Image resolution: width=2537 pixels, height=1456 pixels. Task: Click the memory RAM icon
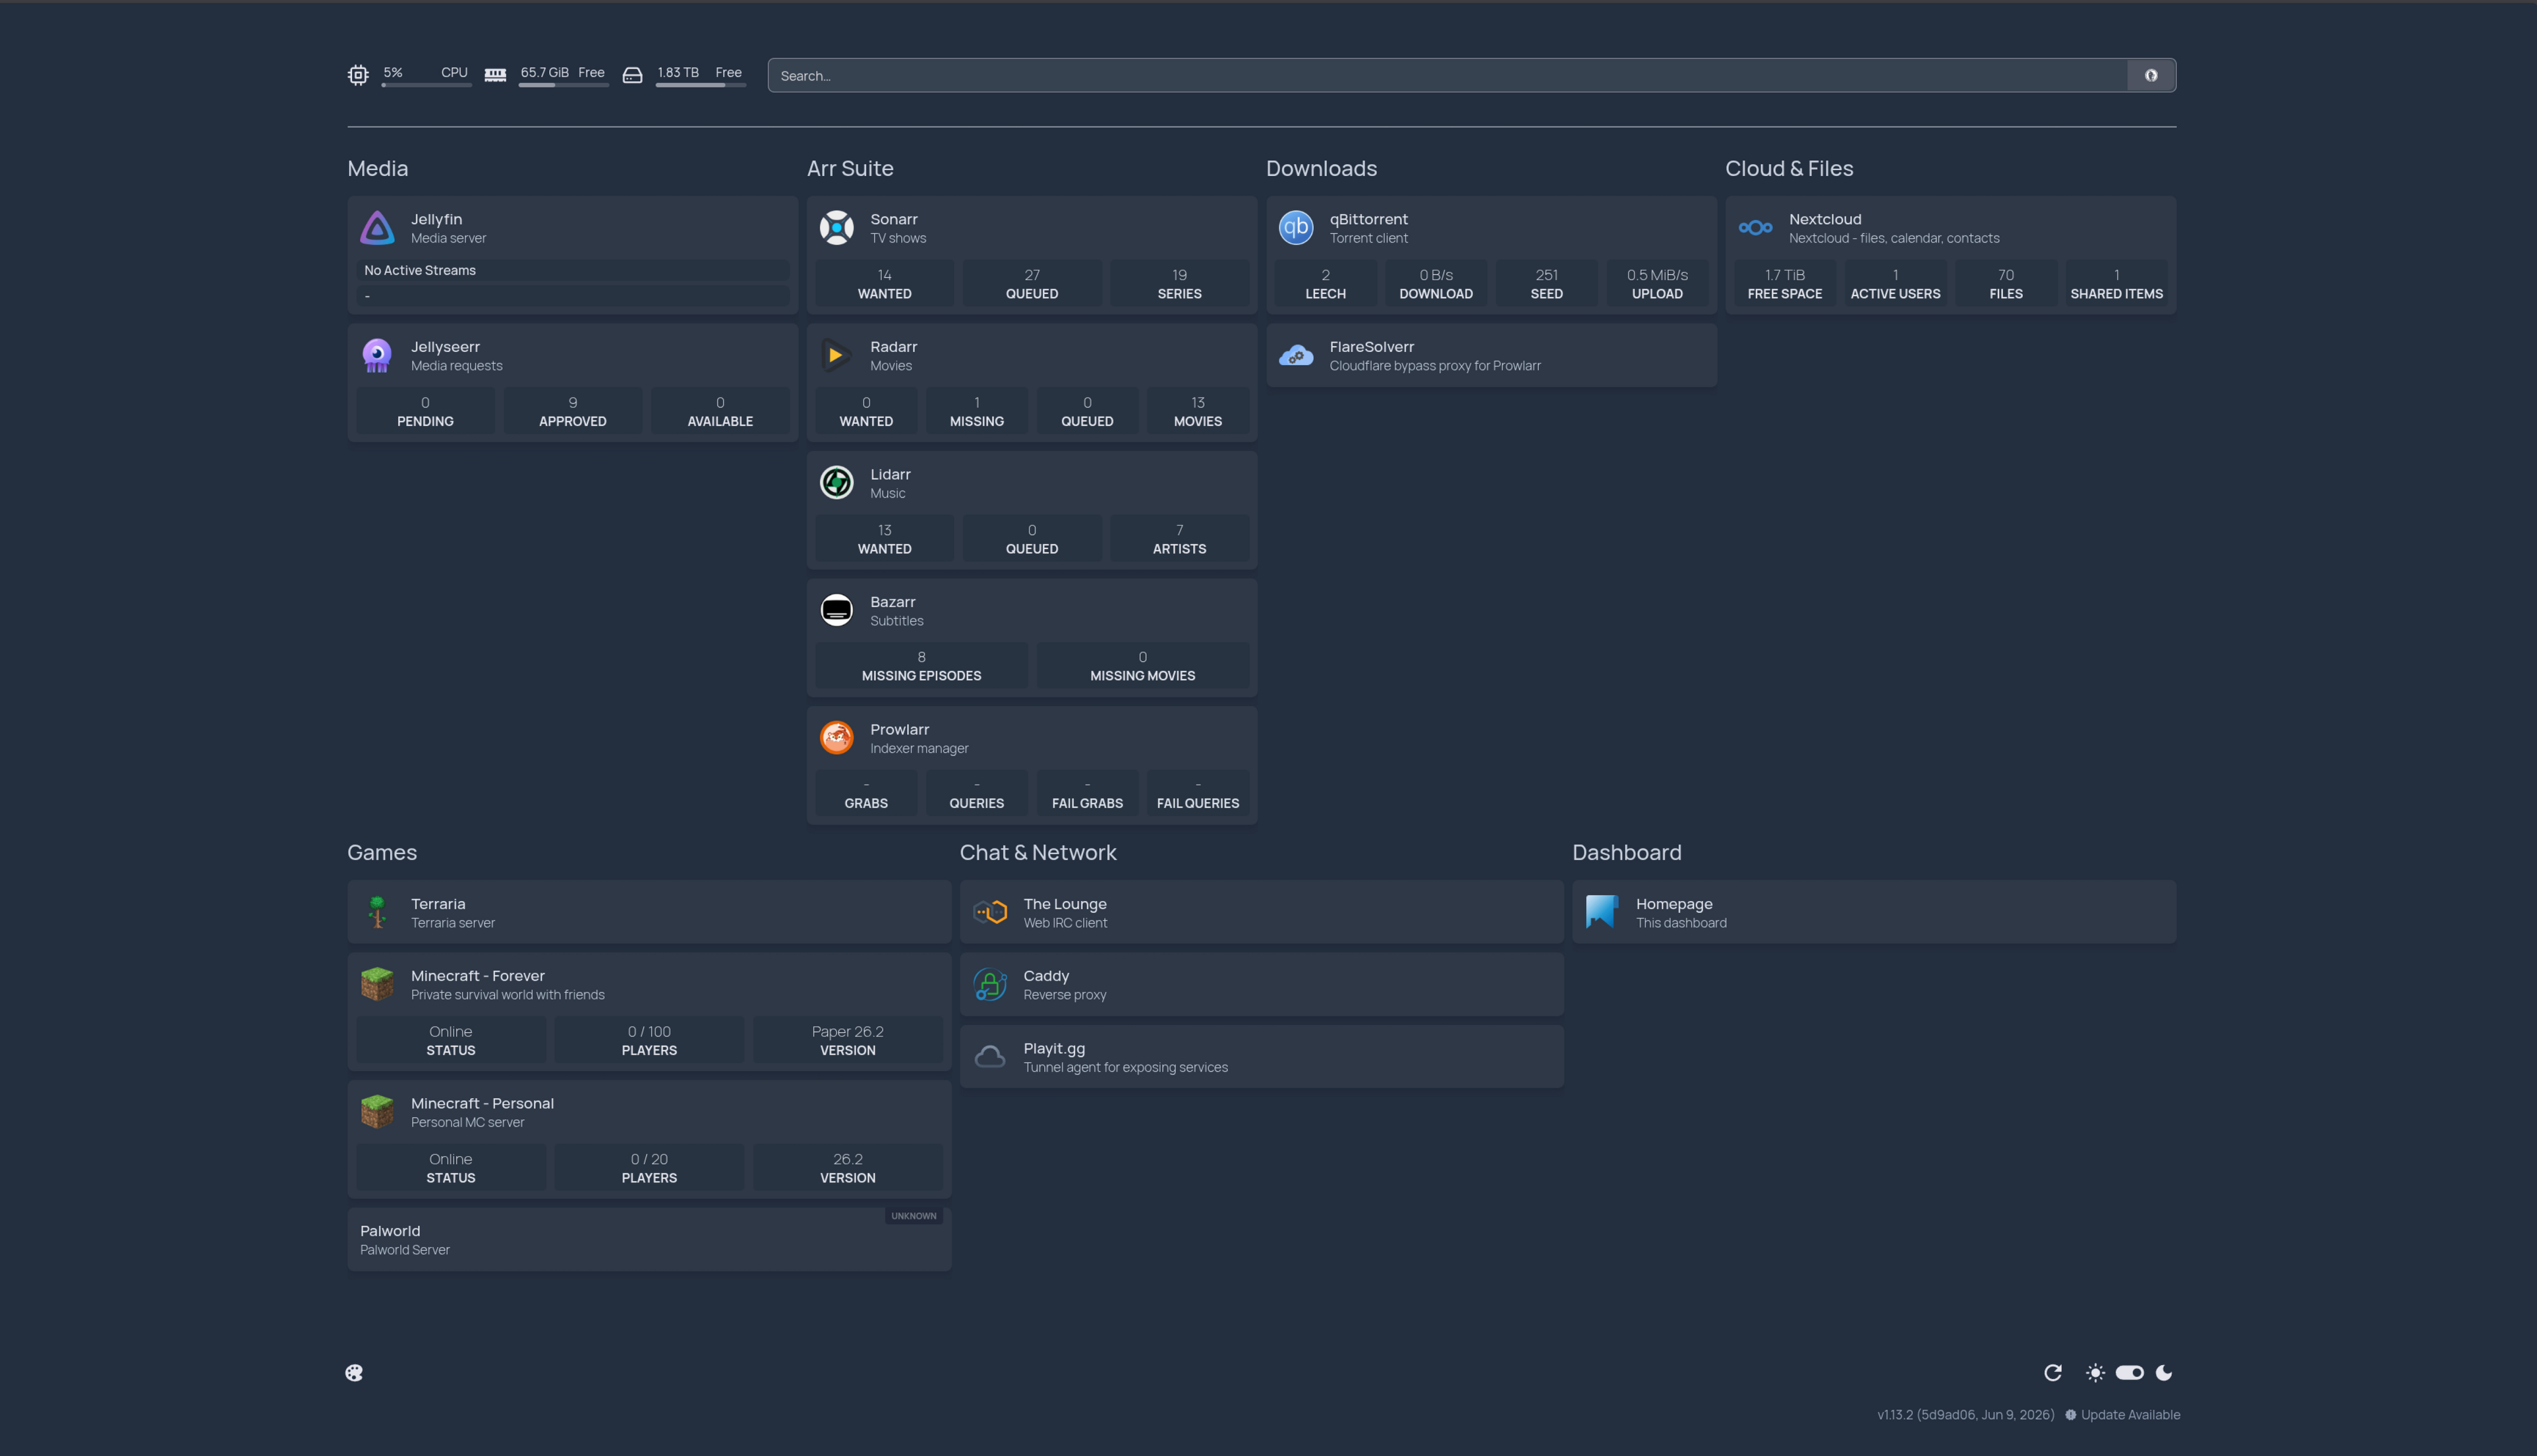pos(495,75)
